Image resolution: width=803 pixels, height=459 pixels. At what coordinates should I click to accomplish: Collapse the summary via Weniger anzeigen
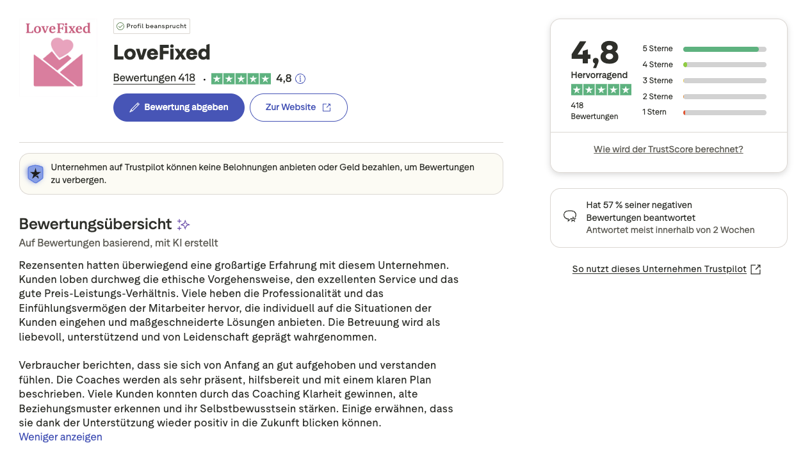60,437
